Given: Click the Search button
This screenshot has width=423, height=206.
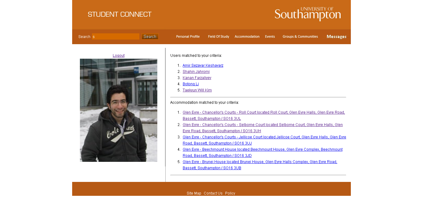Looking at the screenshot, I should click(x=150, y=36).
